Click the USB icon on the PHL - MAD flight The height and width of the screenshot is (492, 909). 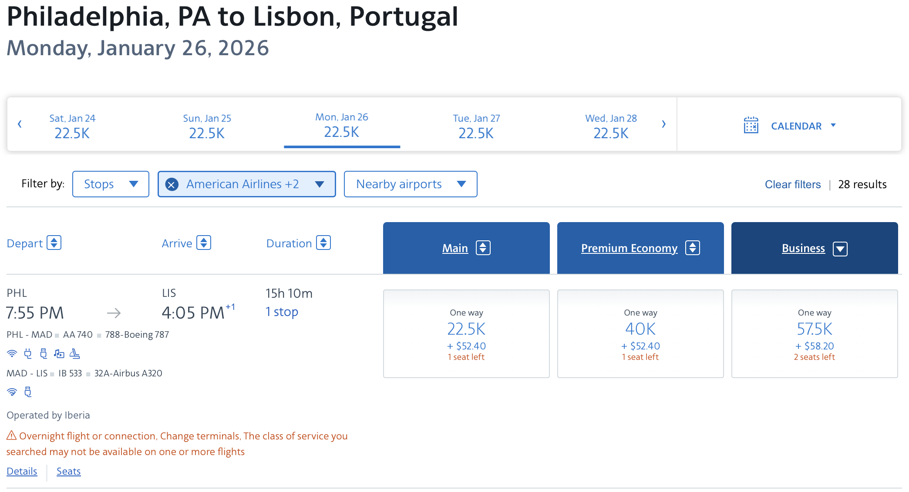point(44,354)
